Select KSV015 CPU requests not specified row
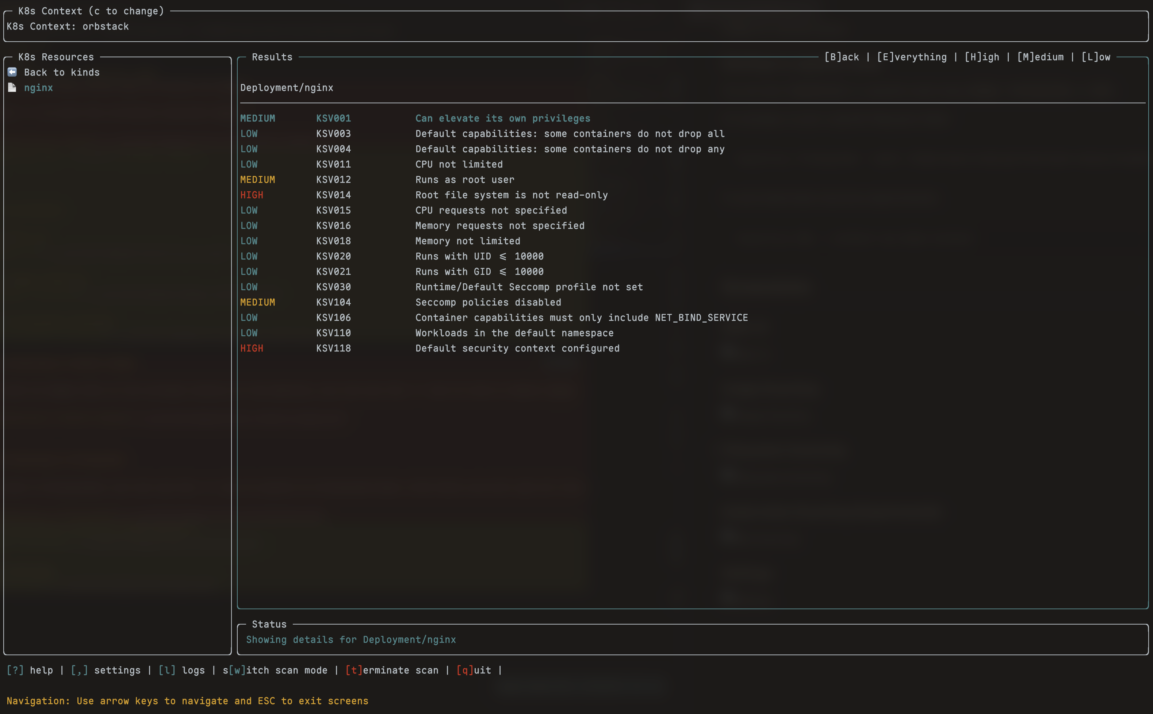The height and width of the screenshot is (714, 1153). [693, 211]
